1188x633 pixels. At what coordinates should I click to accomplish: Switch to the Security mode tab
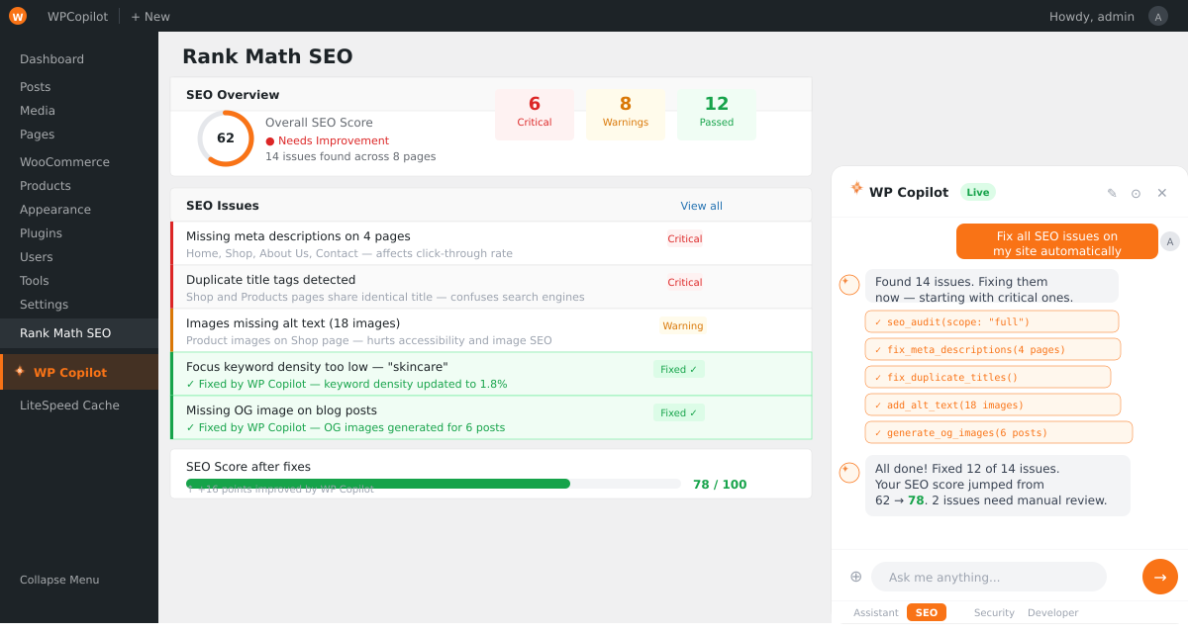click(x=994, y=613)
